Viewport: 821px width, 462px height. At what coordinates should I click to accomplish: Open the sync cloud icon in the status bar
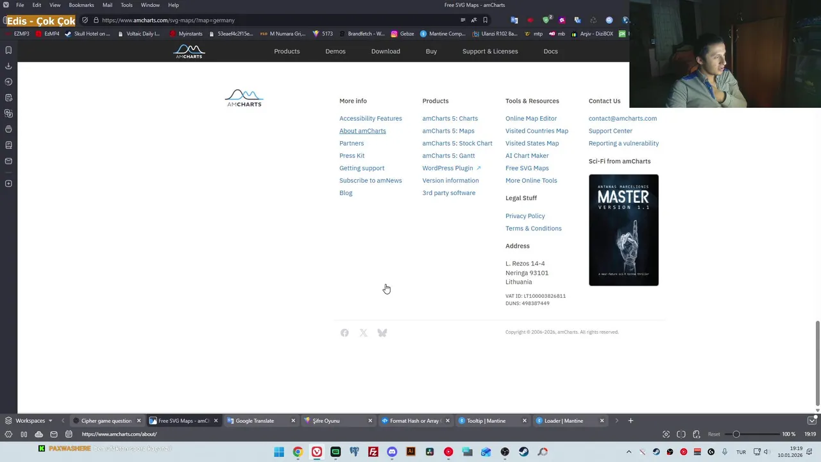(39, 434)
